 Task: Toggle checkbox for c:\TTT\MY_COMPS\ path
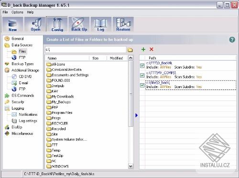tap(142, 75)
